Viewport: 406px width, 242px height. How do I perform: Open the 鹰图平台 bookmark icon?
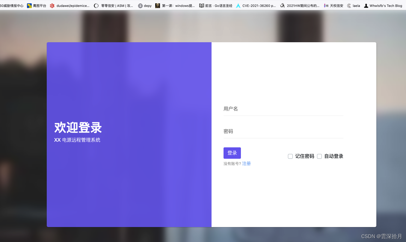29,5
